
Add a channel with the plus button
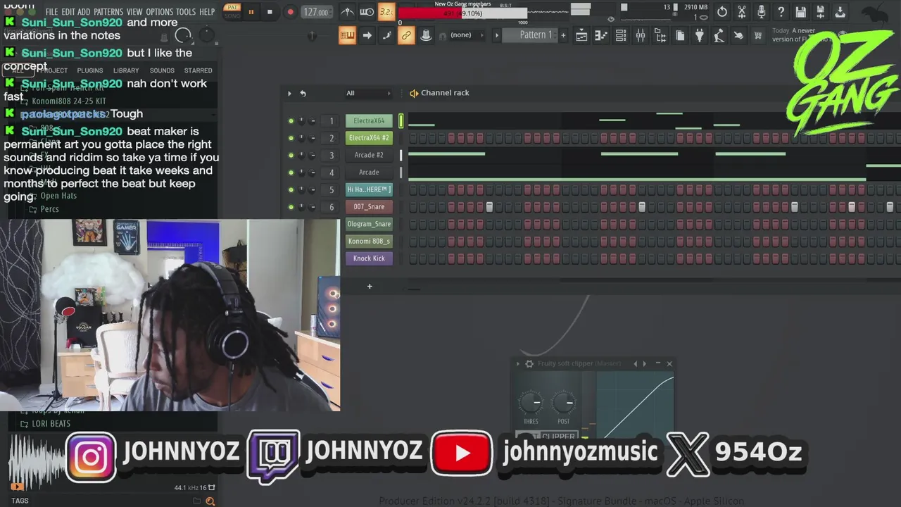click(x=370, y=286)
